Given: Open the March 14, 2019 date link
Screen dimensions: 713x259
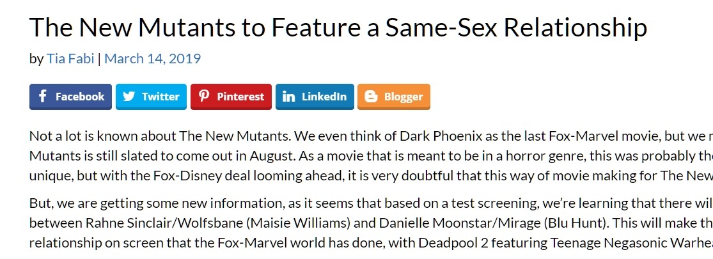Looking at the screenshot, I should 152,59.
